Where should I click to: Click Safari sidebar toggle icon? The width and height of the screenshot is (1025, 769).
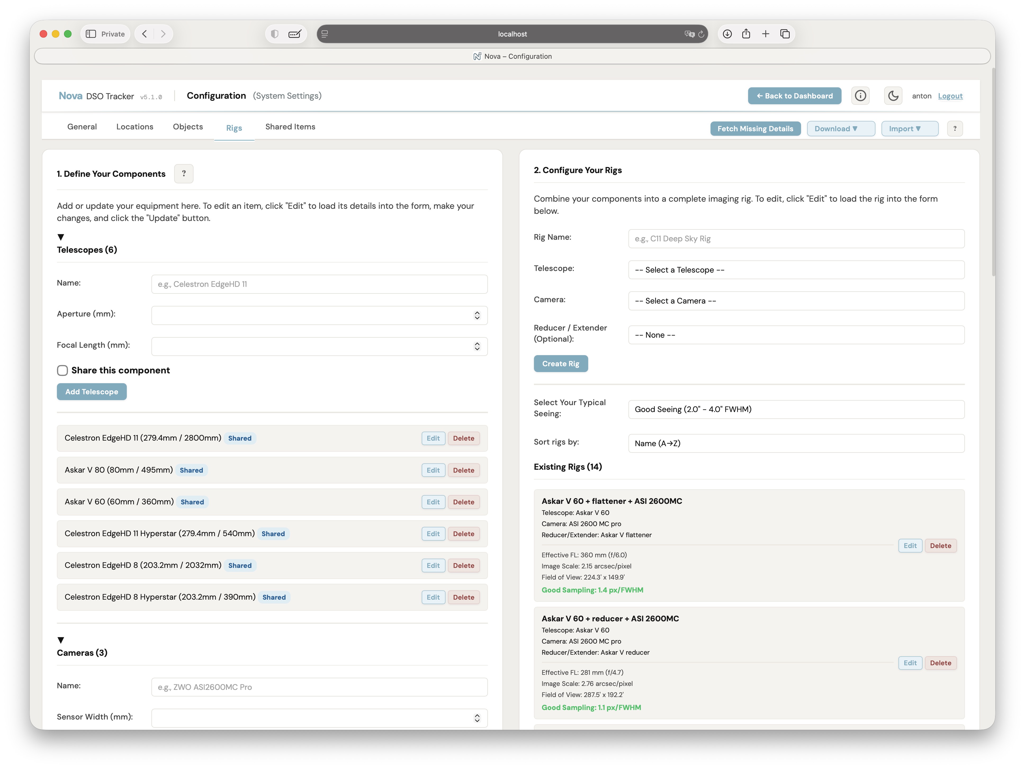click(x=91, y=34)
